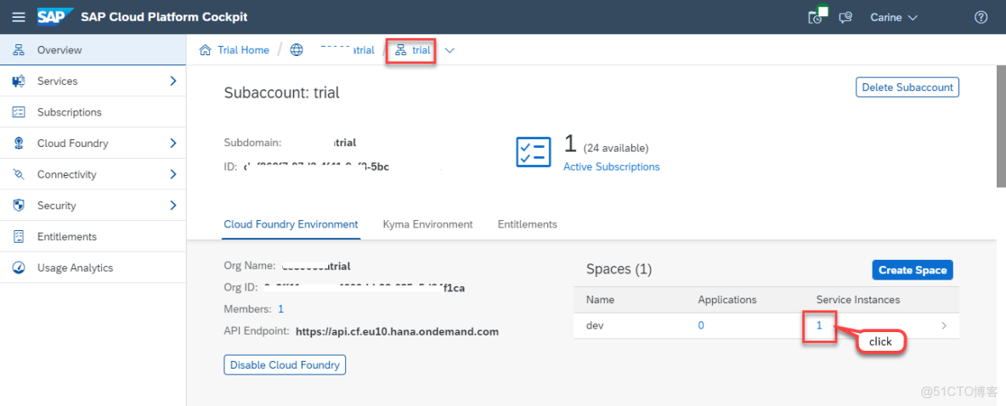
Task: Click the Entitlements sidebar icon
Action: pos(19,237)
